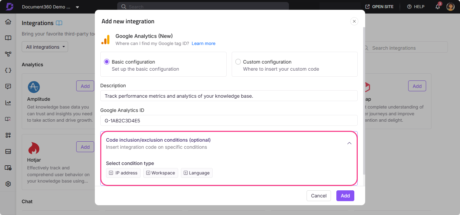Click the OPEN SITE menu item
This screenshot has height=215, width=460.
(x=379, y=6)
